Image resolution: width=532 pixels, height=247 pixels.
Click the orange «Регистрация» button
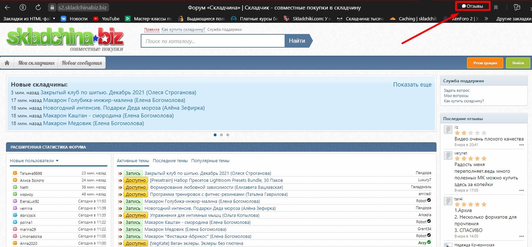485,63
